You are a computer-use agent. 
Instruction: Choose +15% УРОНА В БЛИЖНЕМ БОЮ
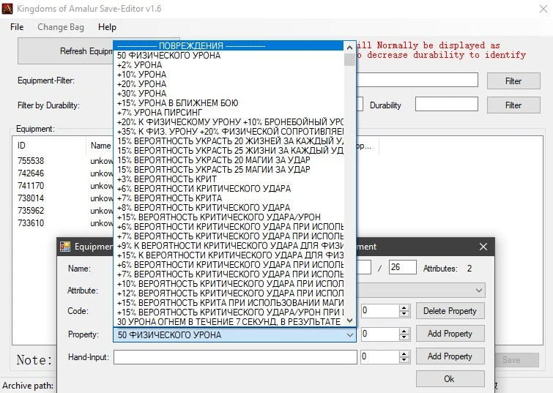coord(229,103)
